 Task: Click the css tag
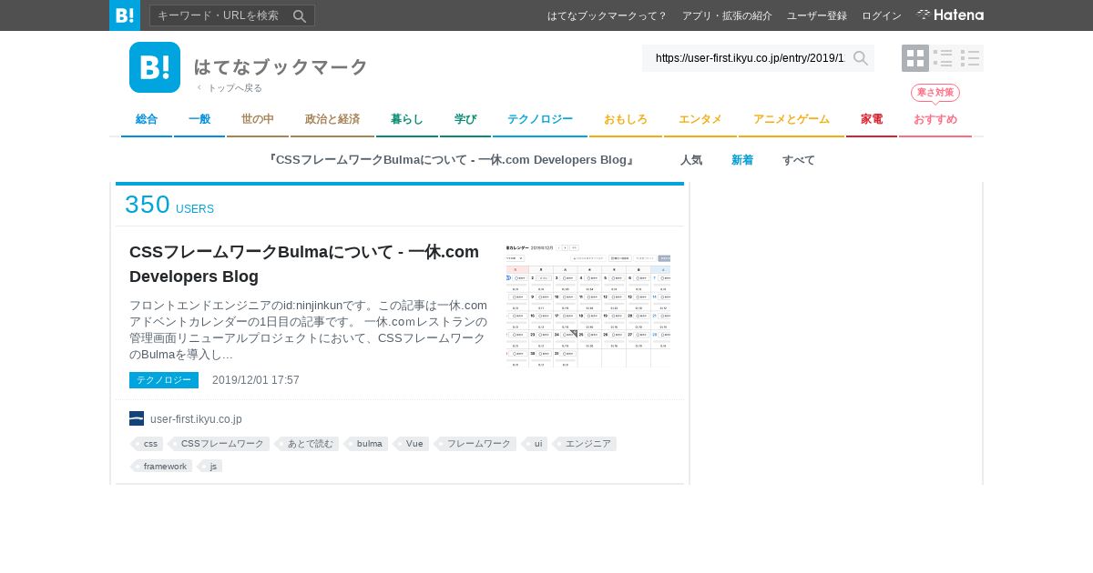pyautogui.click(x=148, y=444)
